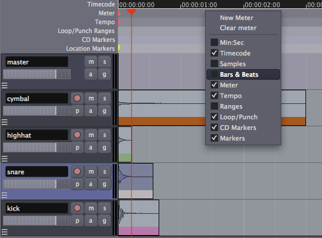Adjust the snare gain fader
Viewport: 322px width, 238px height.
coord(37,184)
